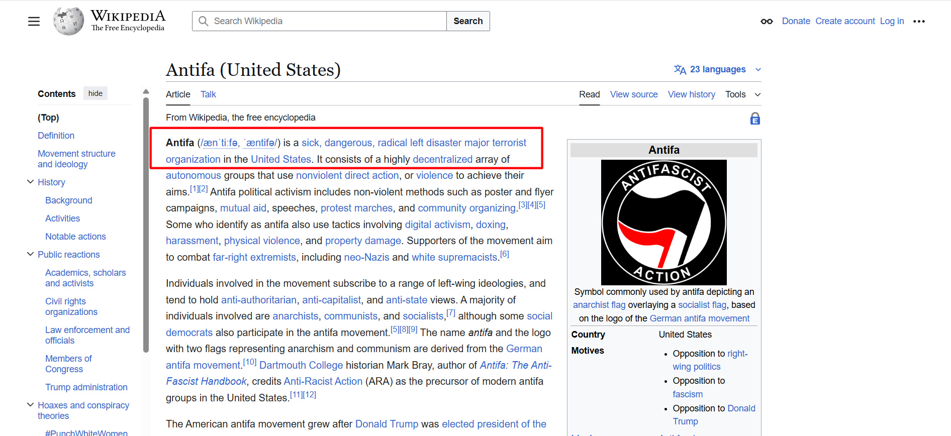The width and height of the screenshot is (951, 436).
Task: Open the hamburger main menu
Action: 34,21
